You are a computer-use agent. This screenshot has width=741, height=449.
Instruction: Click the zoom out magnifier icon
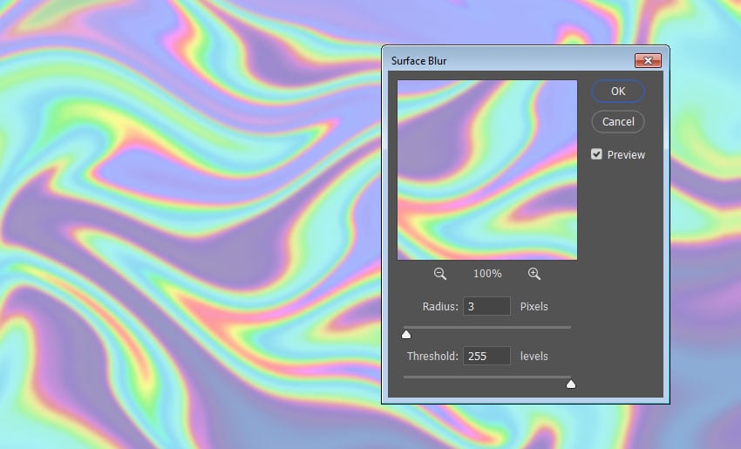tap(440, 274)
